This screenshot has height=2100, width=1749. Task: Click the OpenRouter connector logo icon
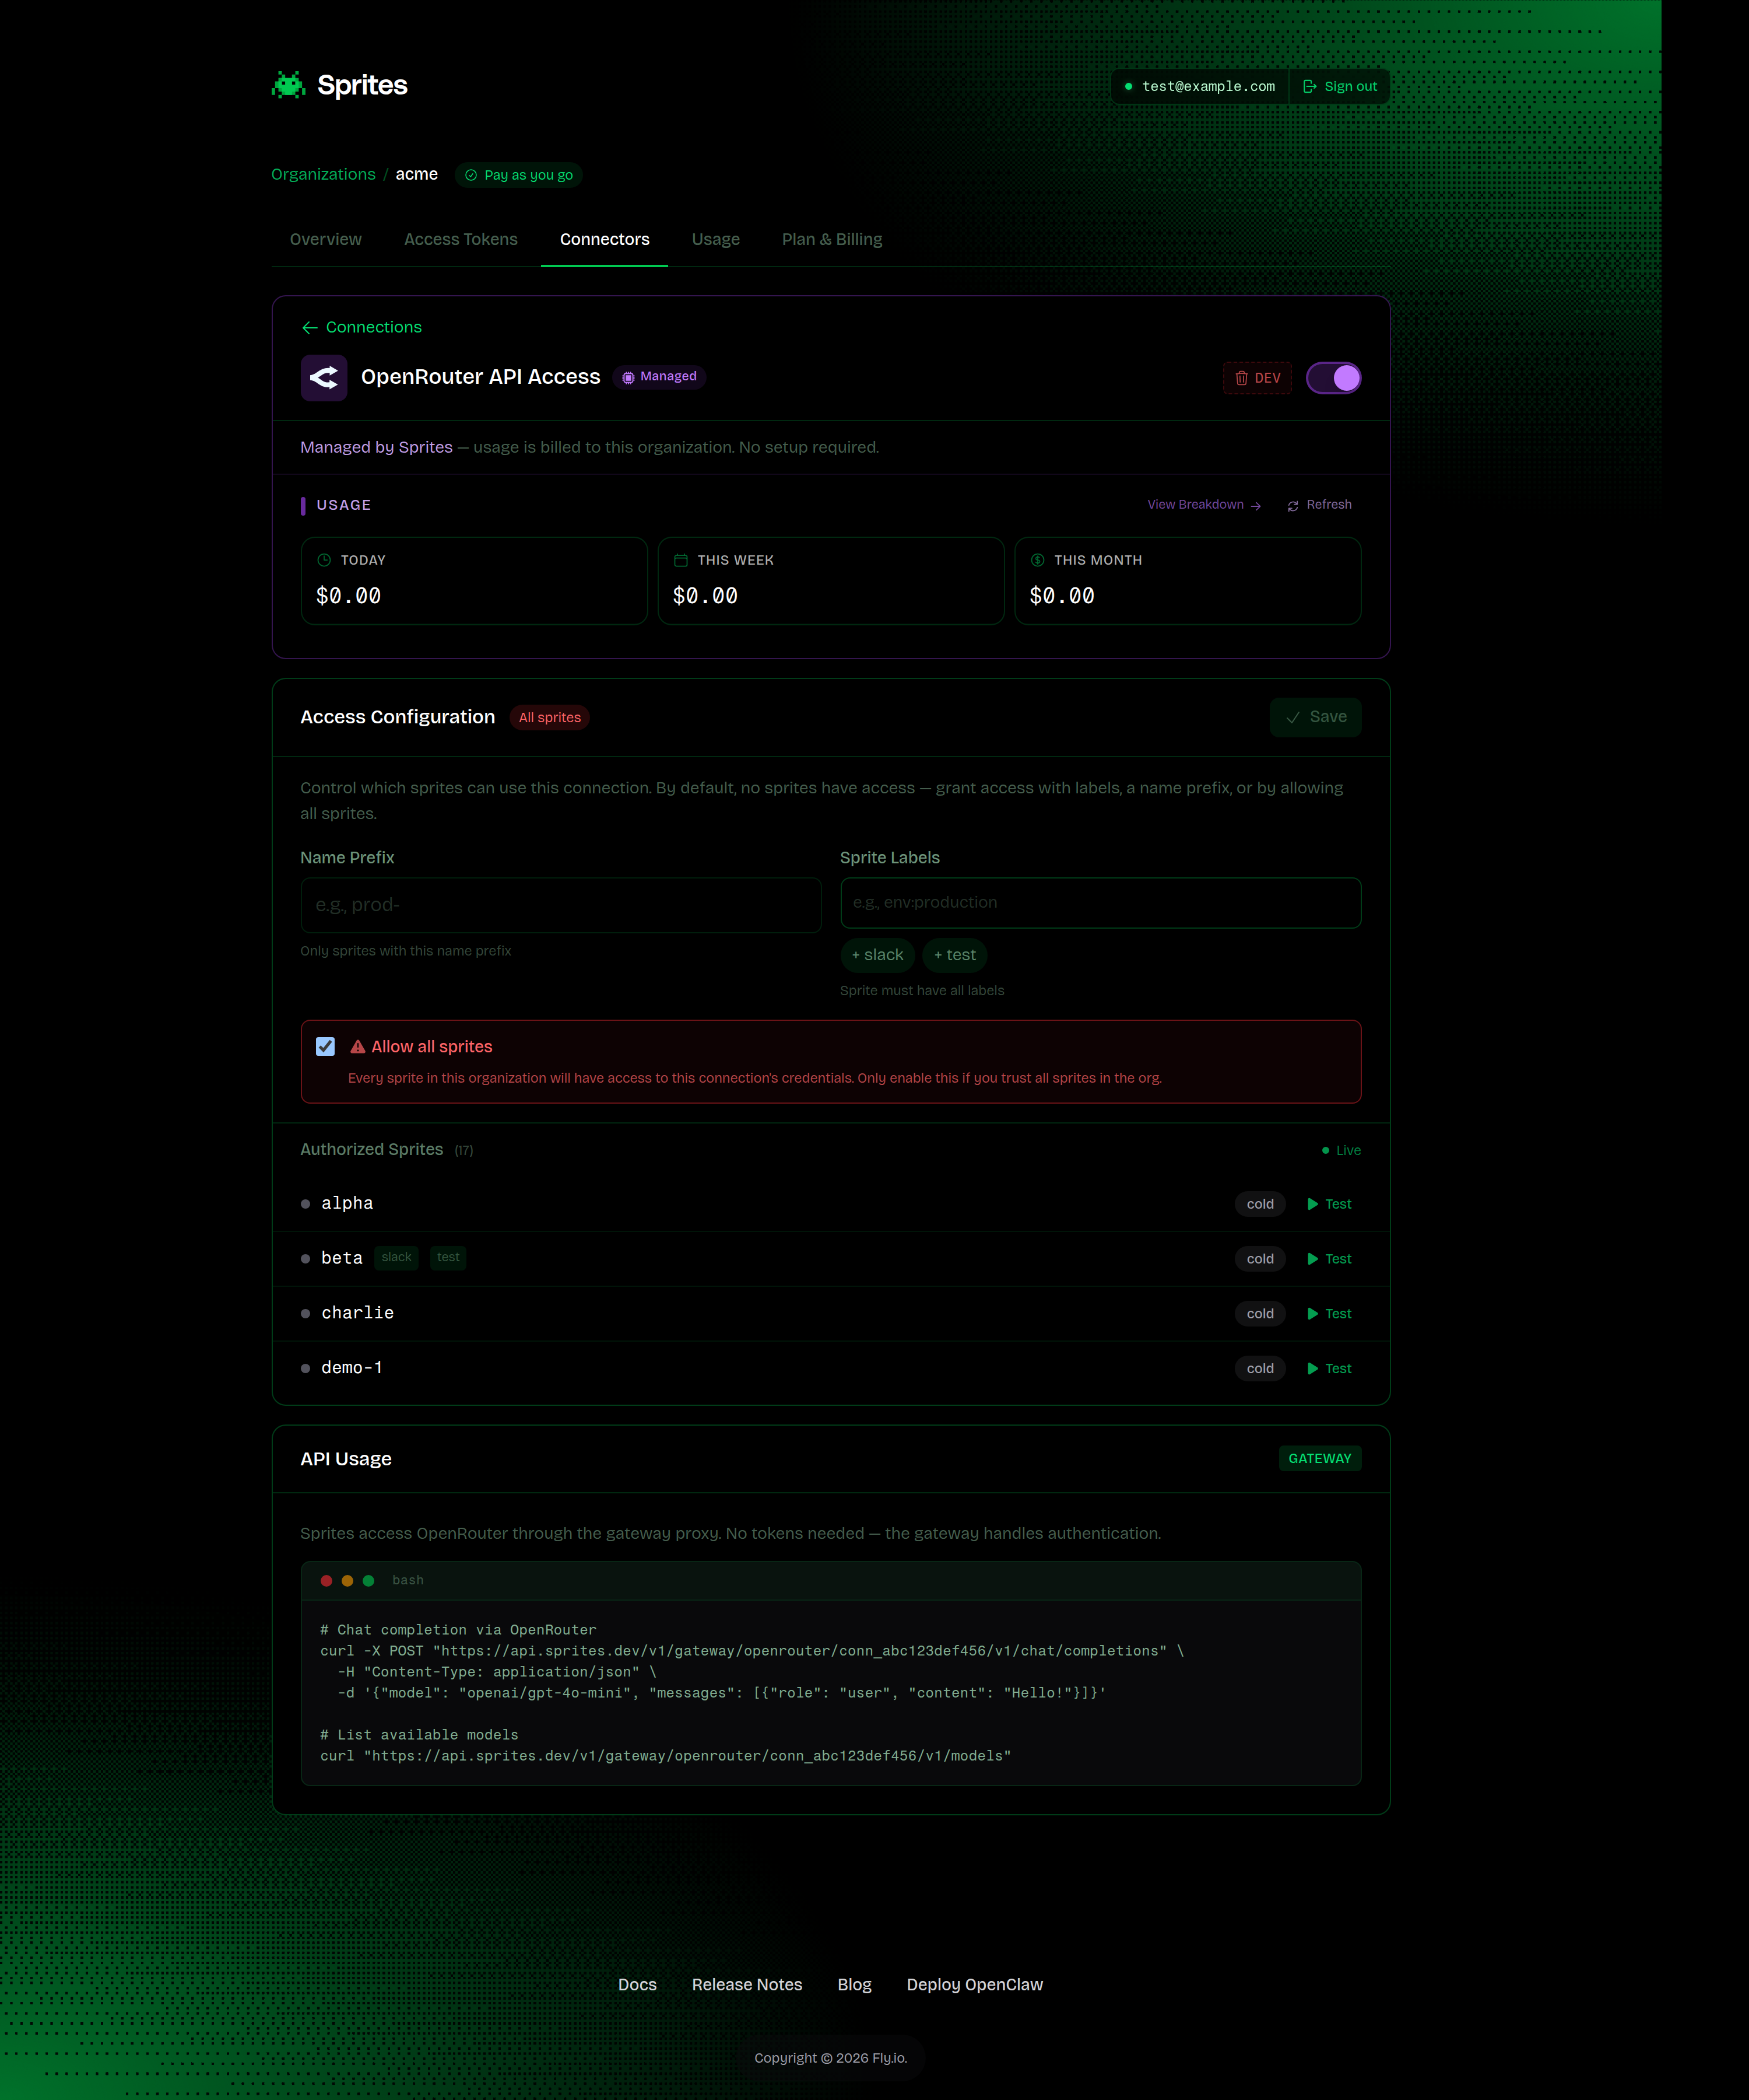tap(324, 378)
